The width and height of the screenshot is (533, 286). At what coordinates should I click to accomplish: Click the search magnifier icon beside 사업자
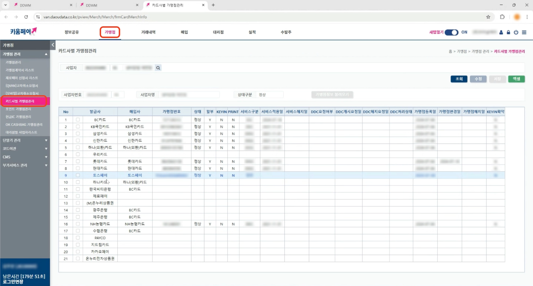point(158,68)
